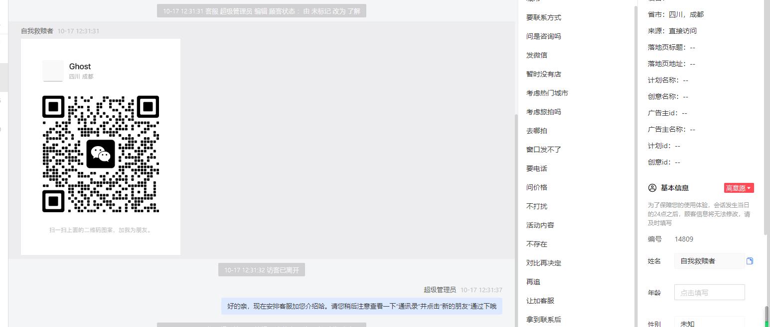Screen dimensions: 770x327
Task: Click the 创意名称 info line
Action: pyautogui.click(x=668, y=96)
